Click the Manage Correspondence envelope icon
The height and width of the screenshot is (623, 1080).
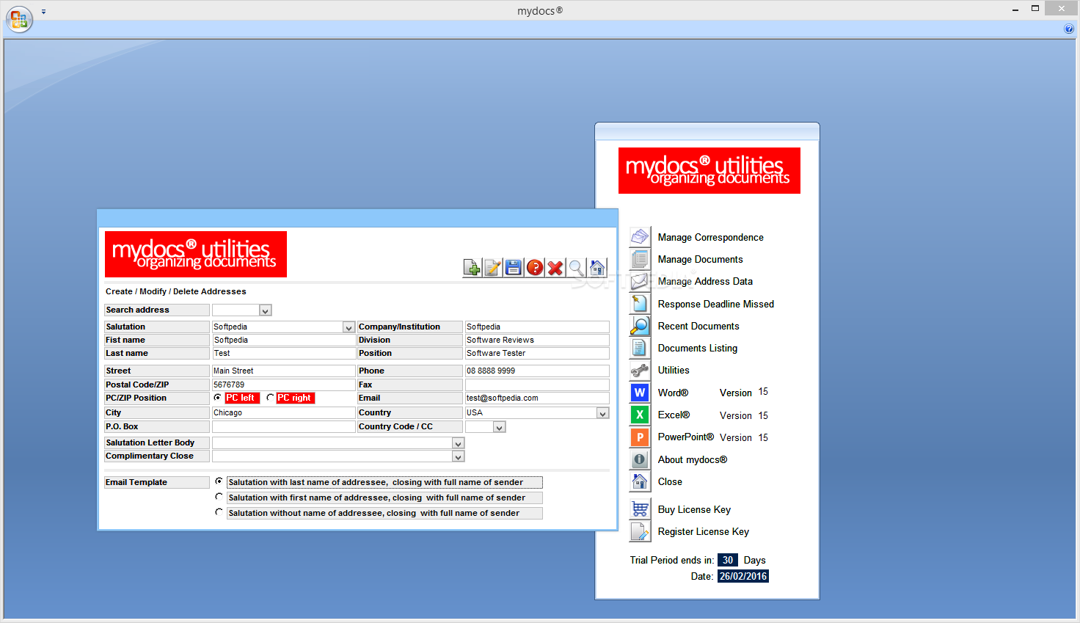[x=640, y=237]
